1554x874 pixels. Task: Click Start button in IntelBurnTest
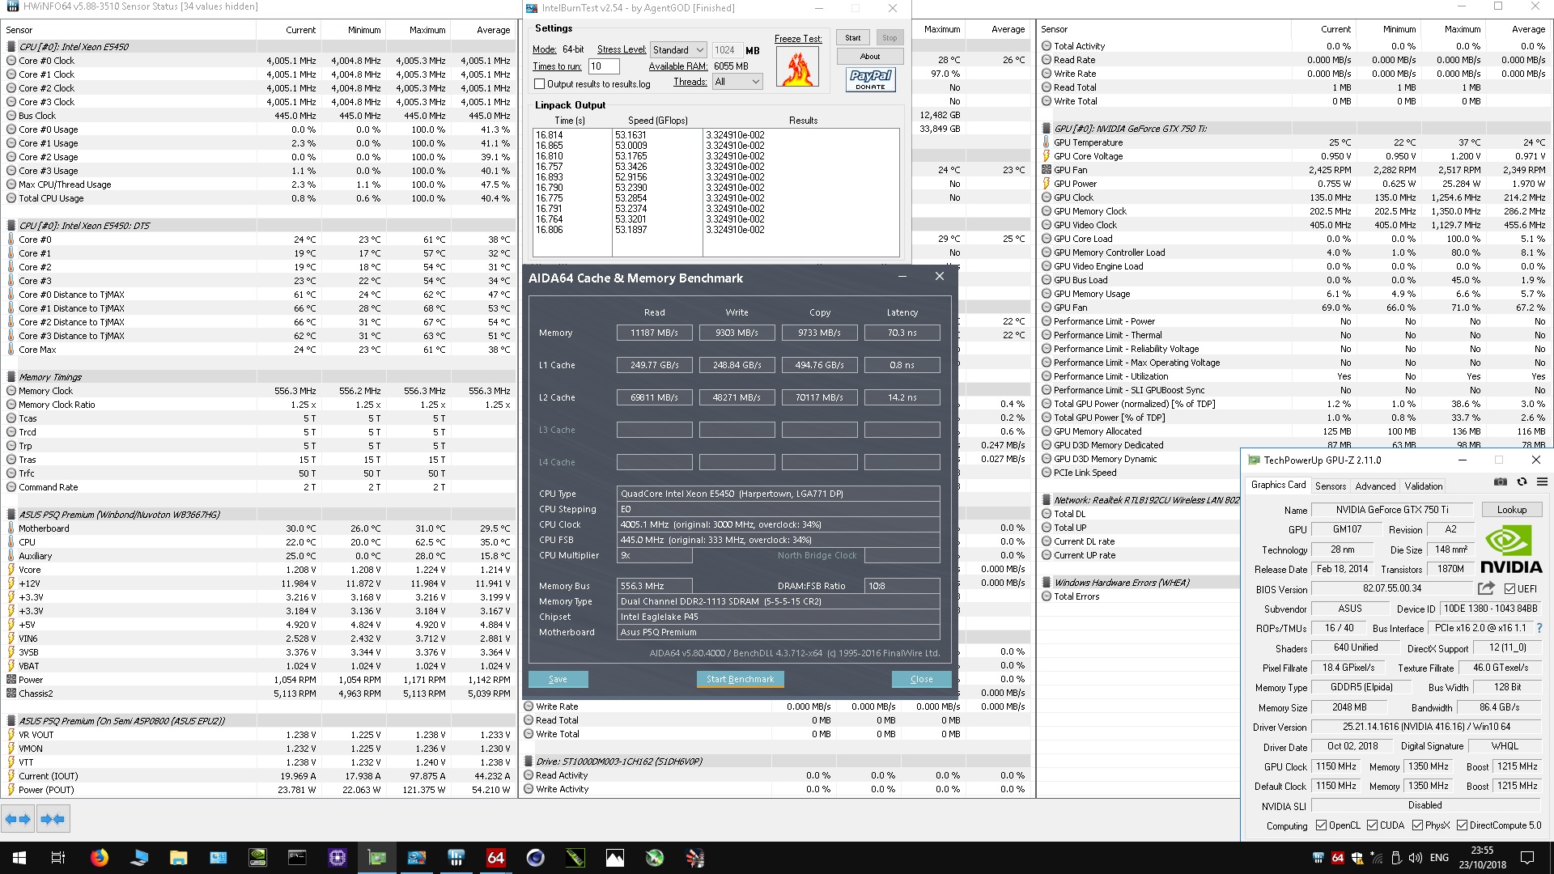[853, 38]
